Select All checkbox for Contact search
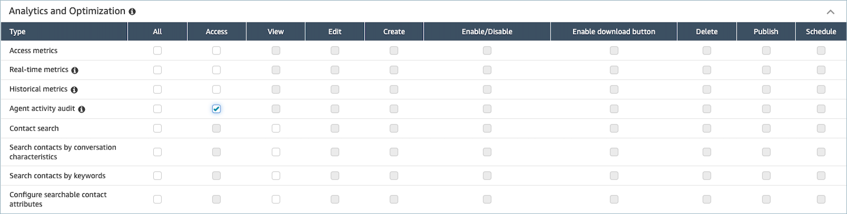The height and width of the screenshot is (214, 847). click(x=157, y=128)
